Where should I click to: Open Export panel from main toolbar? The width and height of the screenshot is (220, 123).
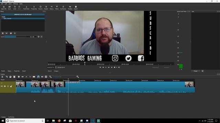(x=76, y=8)
